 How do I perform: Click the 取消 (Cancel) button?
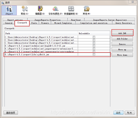[x=130, y=113]
